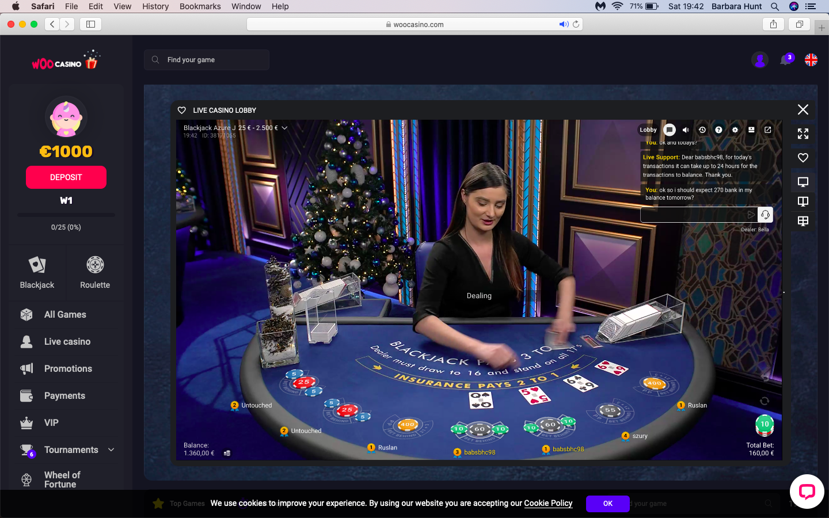
Task: Click the Top Games star icon
Action: [158, 504]
